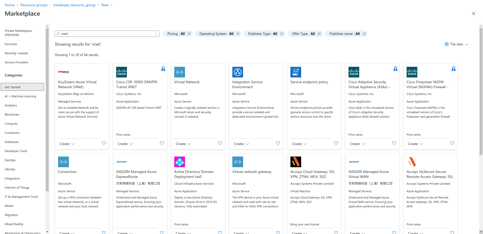Open Private Marketplace (PREVIEW)
This screenshot has width=483, height=234.
[x=18, y=33]
